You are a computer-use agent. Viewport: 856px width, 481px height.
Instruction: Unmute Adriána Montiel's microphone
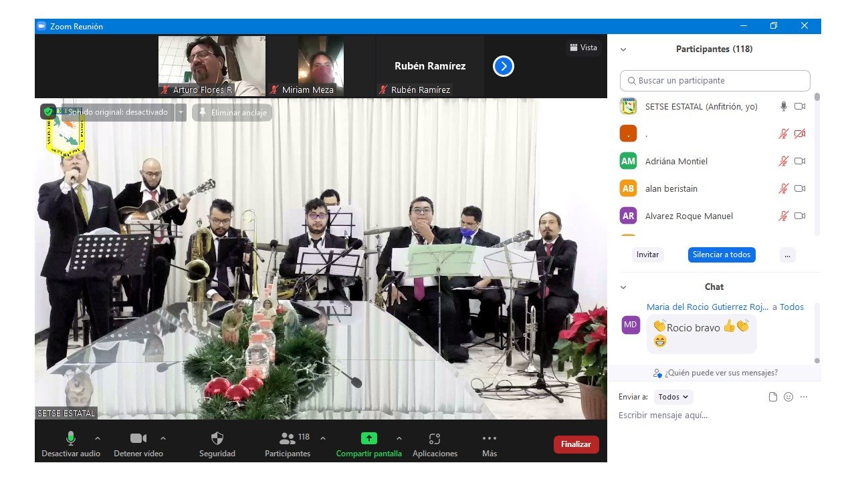click(x=783, y=162)
